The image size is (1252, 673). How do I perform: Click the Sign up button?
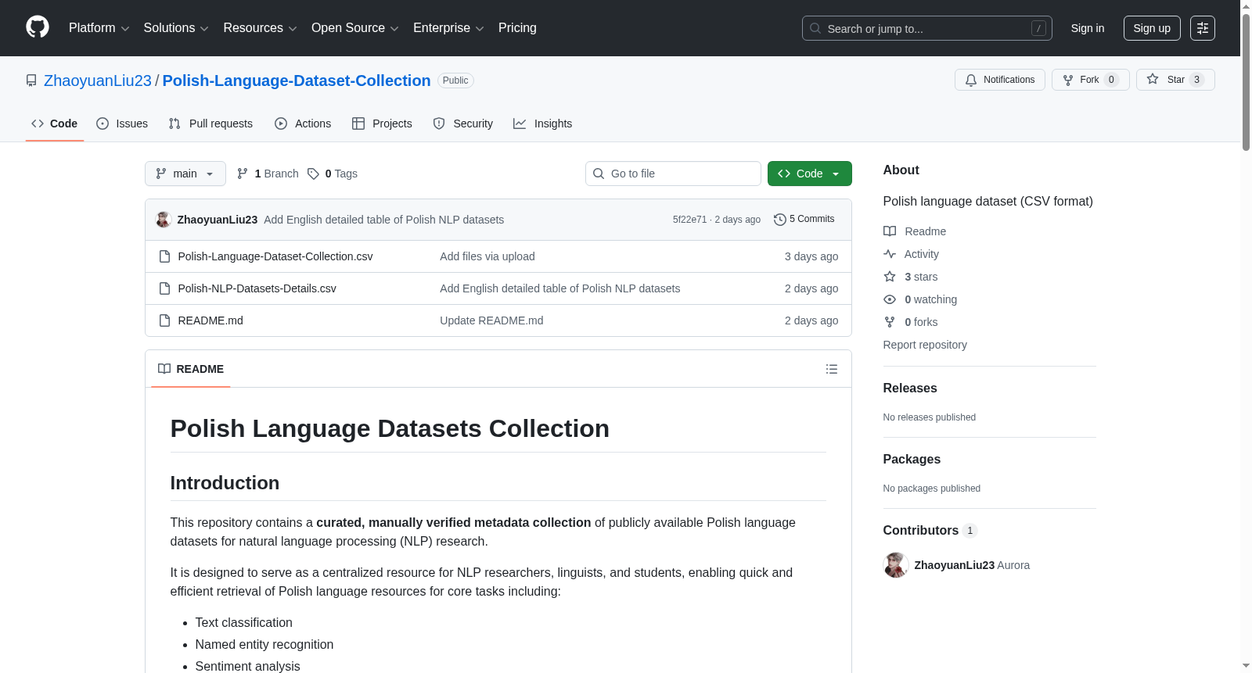(x=1152, y=28)
